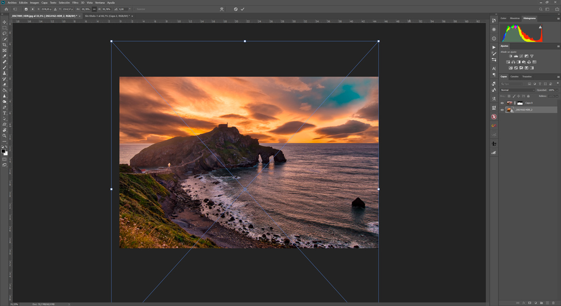Add a Brillo/contraste adjustment
The width and height of the screenshot is (561, 306).
pyautogui.click(x=511, y=56)
